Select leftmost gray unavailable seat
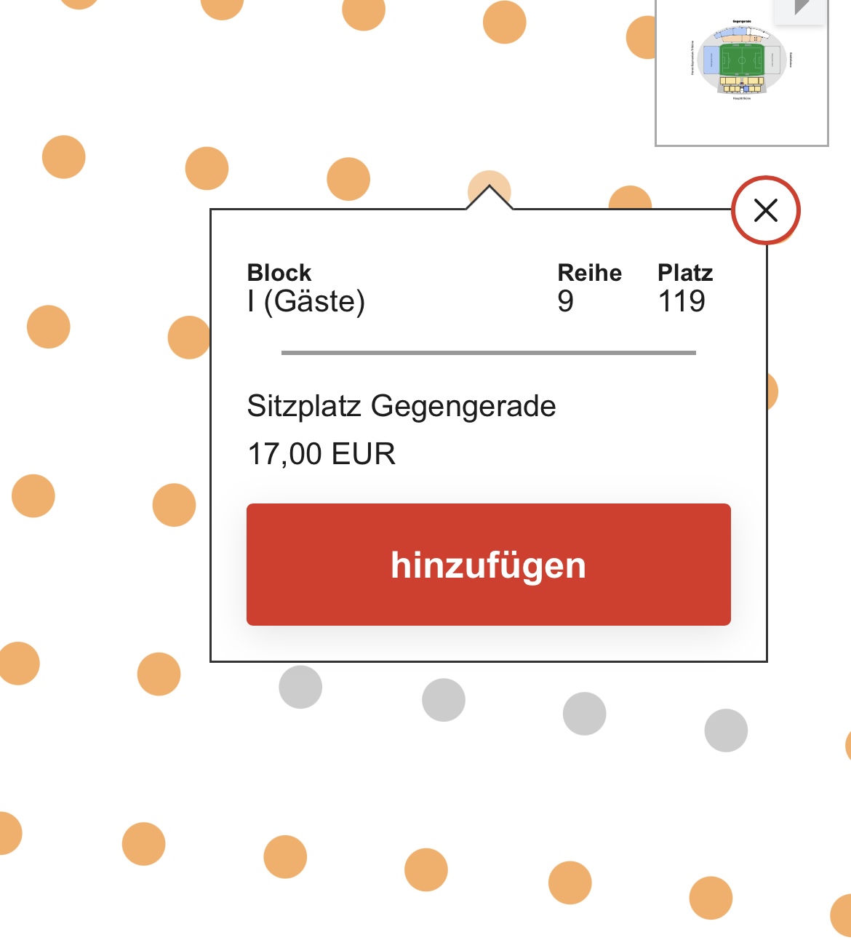The height and width of the screenshot is (940, 851). pos(300,687)
